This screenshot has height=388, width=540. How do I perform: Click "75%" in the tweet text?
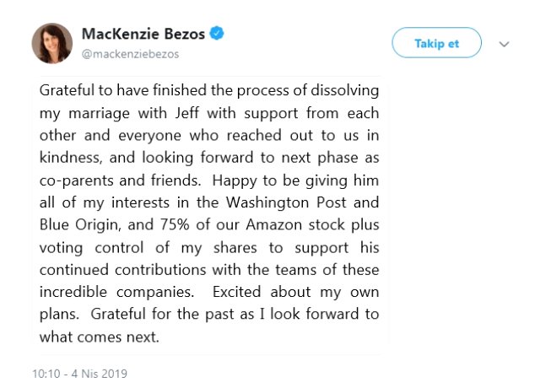[170, 222]
